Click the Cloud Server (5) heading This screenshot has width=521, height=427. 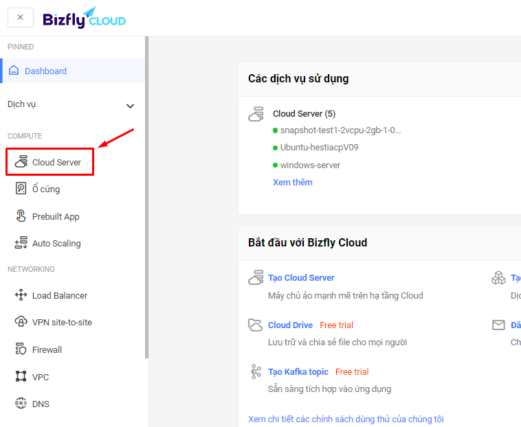(x=304, y=114)
